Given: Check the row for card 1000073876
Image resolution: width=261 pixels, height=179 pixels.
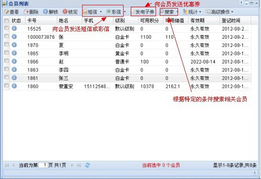Looking at the screenshot, I should (6, 36).
